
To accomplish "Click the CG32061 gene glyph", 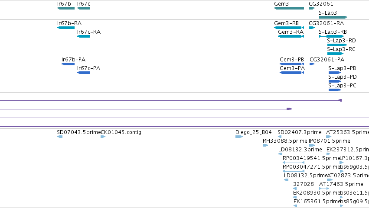I will pyautogui.click(x=312, y=8).
